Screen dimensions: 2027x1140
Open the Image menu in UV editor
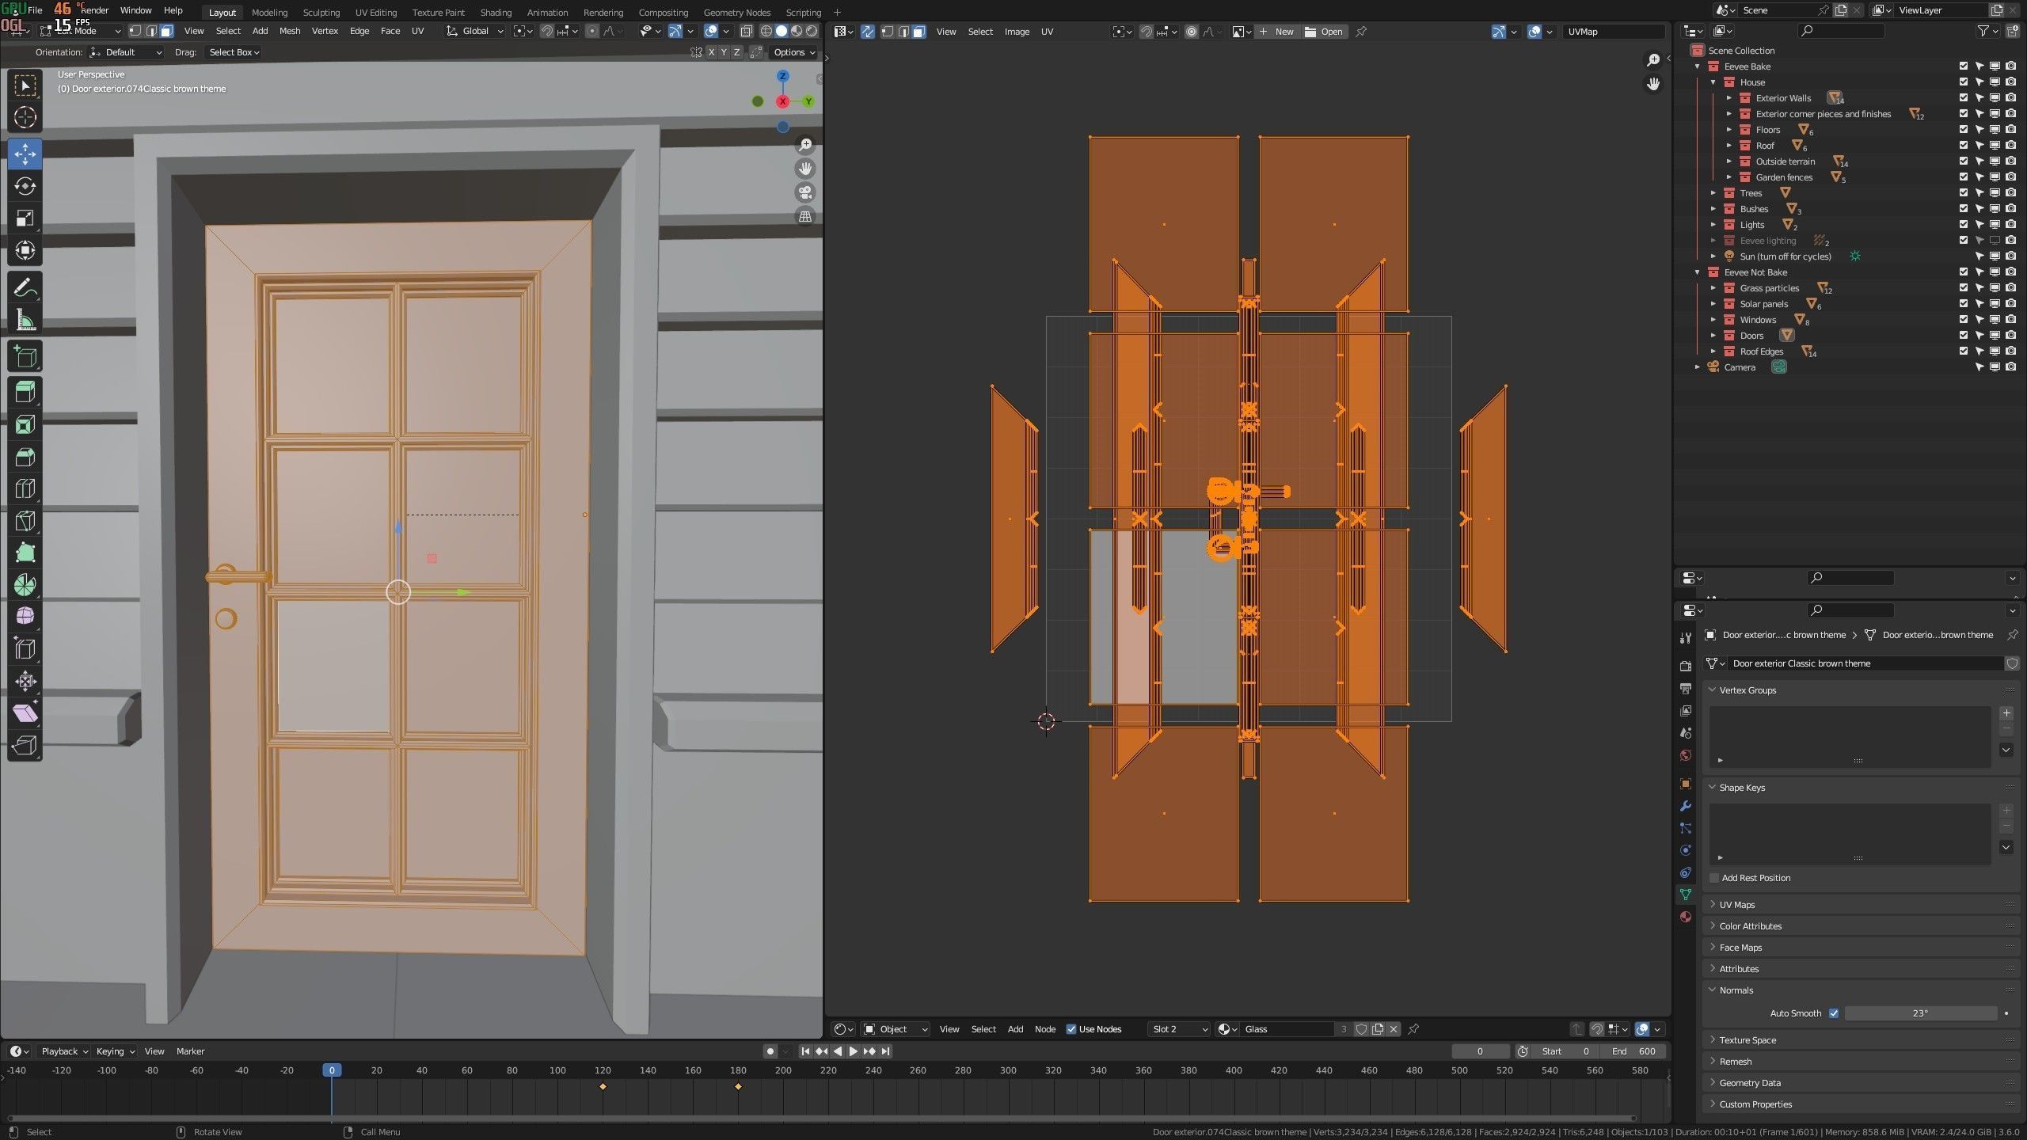click(x=1017, y=32)
